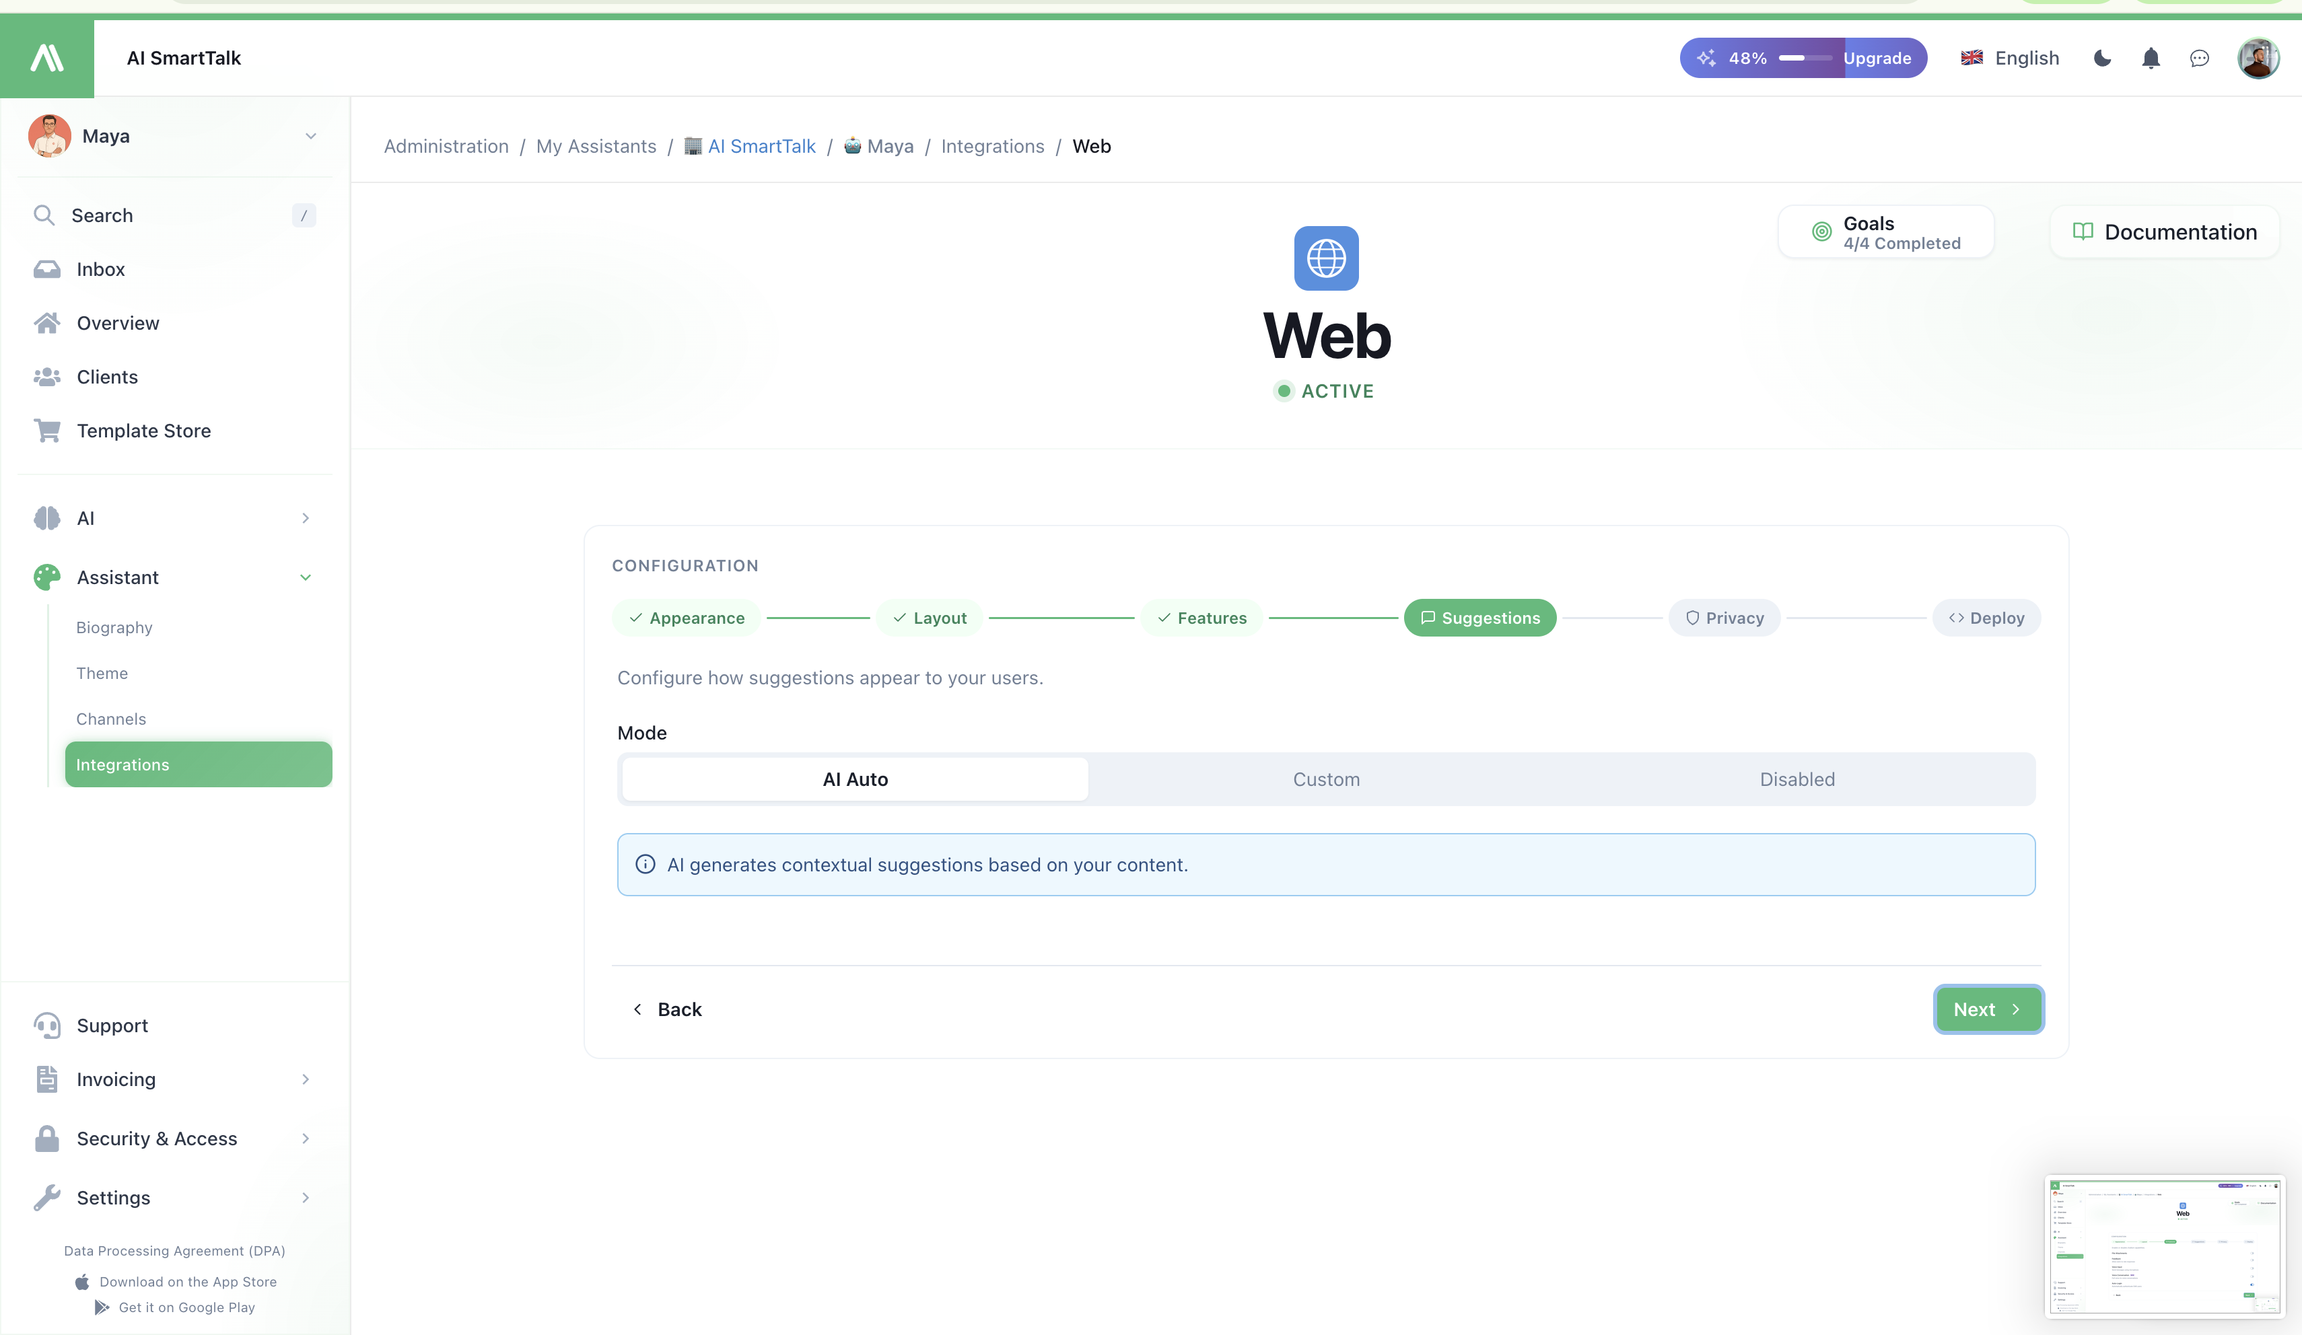Open Biography under Assistant
2302x1335 pixels.
[x=114, y=628]
